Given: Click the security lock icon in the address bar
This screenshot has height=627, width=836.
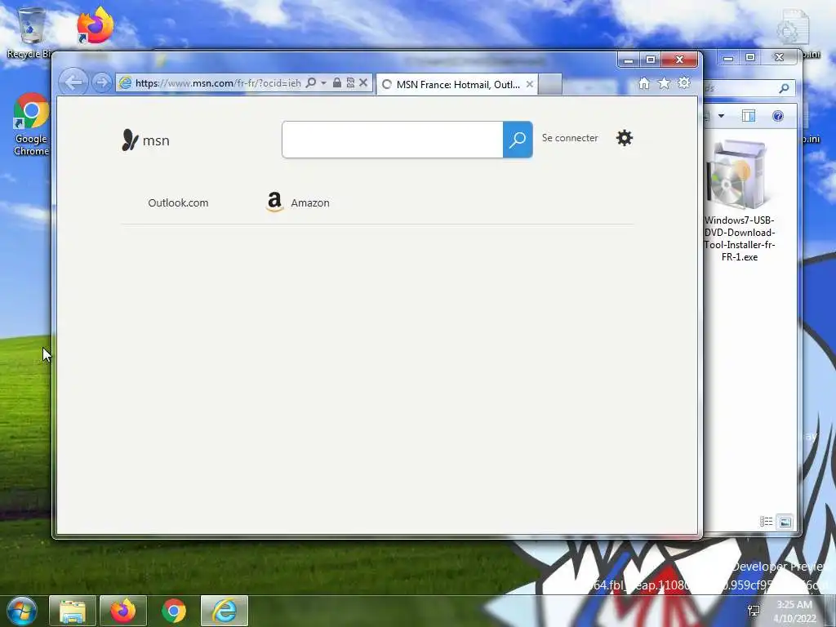Looking at the screenshot, I should [337, 82].
